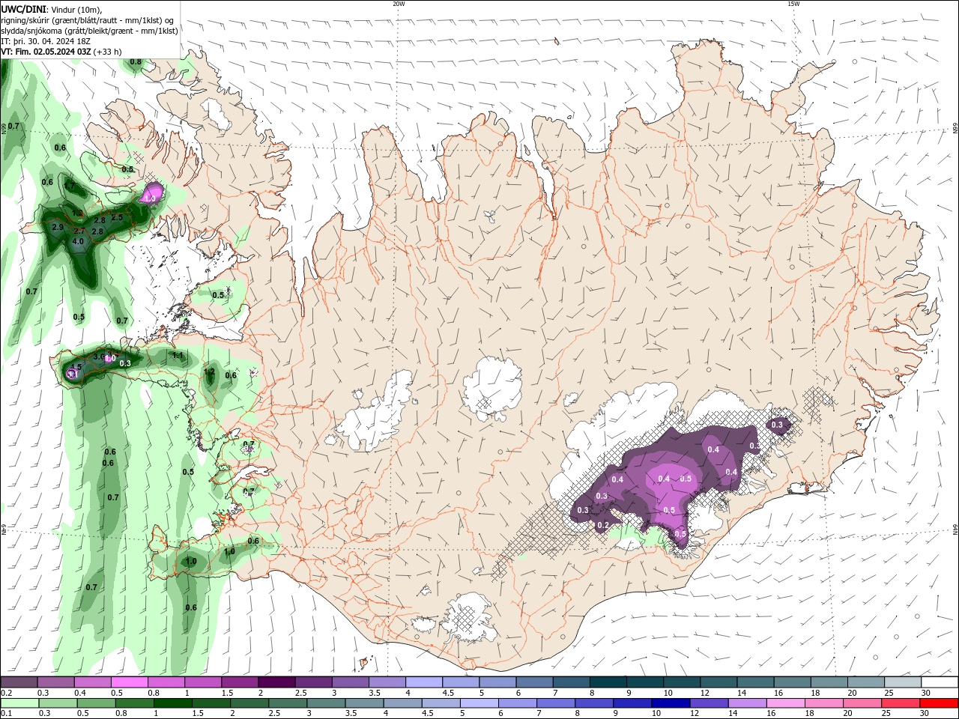
Task: Click the 'rigning/skúrir' legend description line
Action: tap(88, 20)
